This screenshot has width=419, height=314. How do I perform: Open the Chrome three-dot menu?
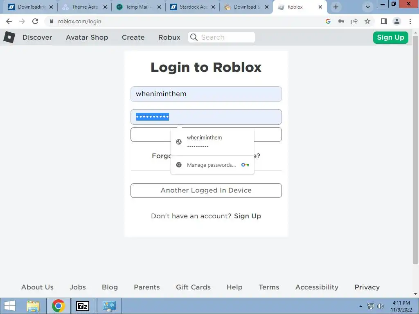pyautogui.click(x=410, y=21)
